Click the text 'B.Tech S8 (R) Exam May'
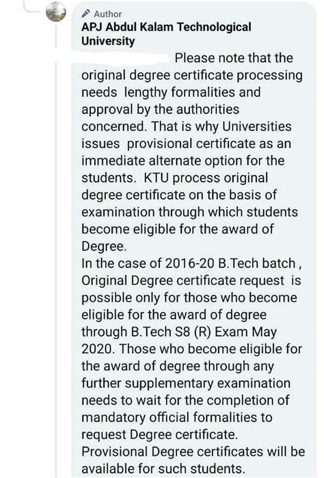The image size is (324, 478). [204, 332]
